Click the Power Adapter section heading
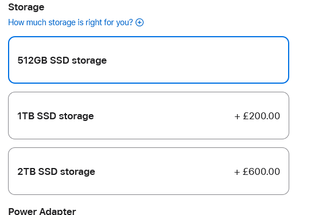The height and width of the screenshot is (215, 334). [42, 211]
